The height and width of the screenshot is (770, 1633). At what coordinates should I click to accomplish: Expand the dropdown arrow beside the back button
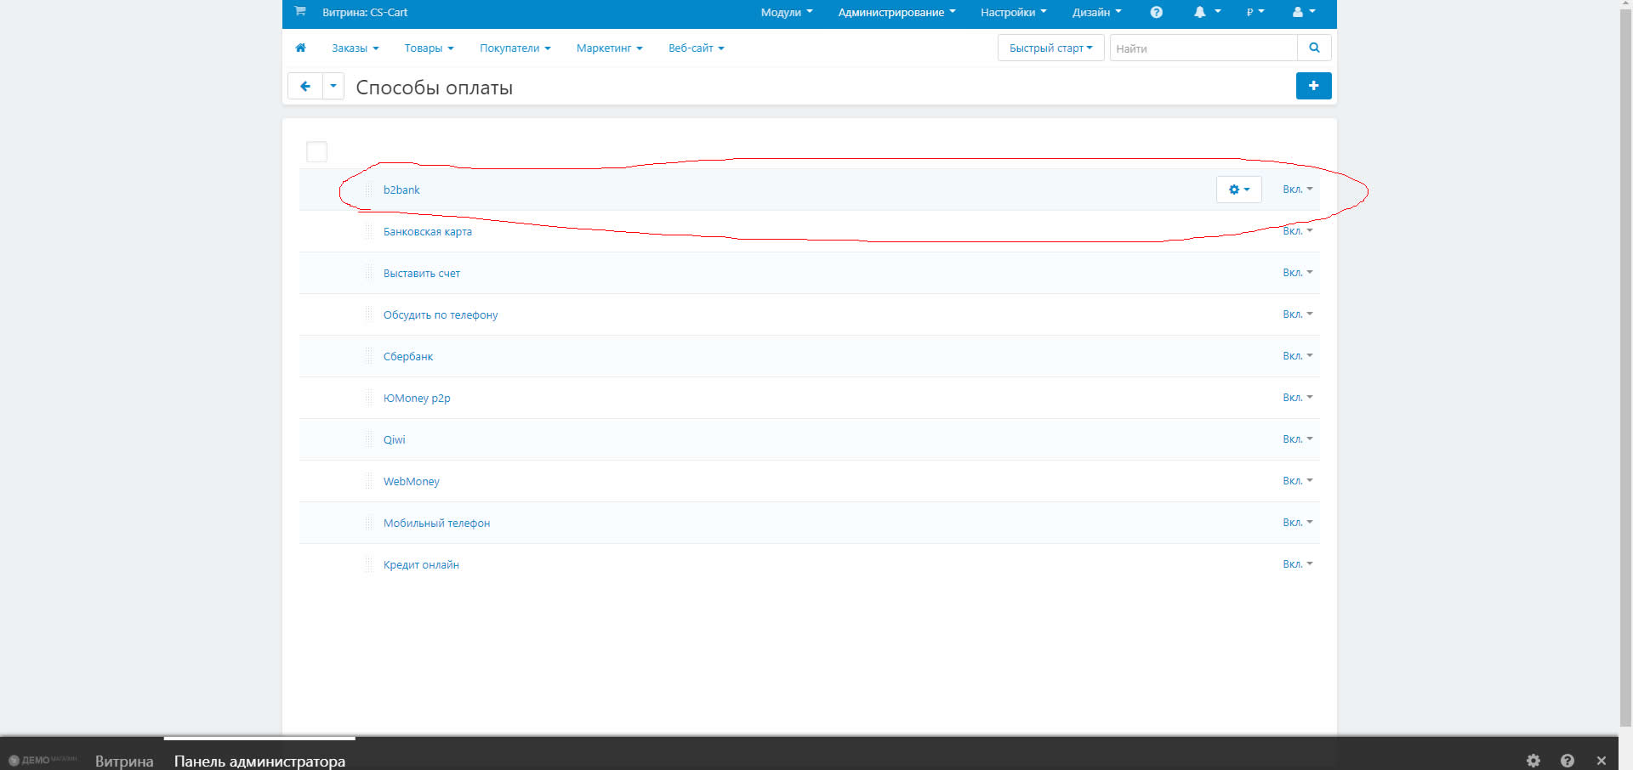[333, 87]
